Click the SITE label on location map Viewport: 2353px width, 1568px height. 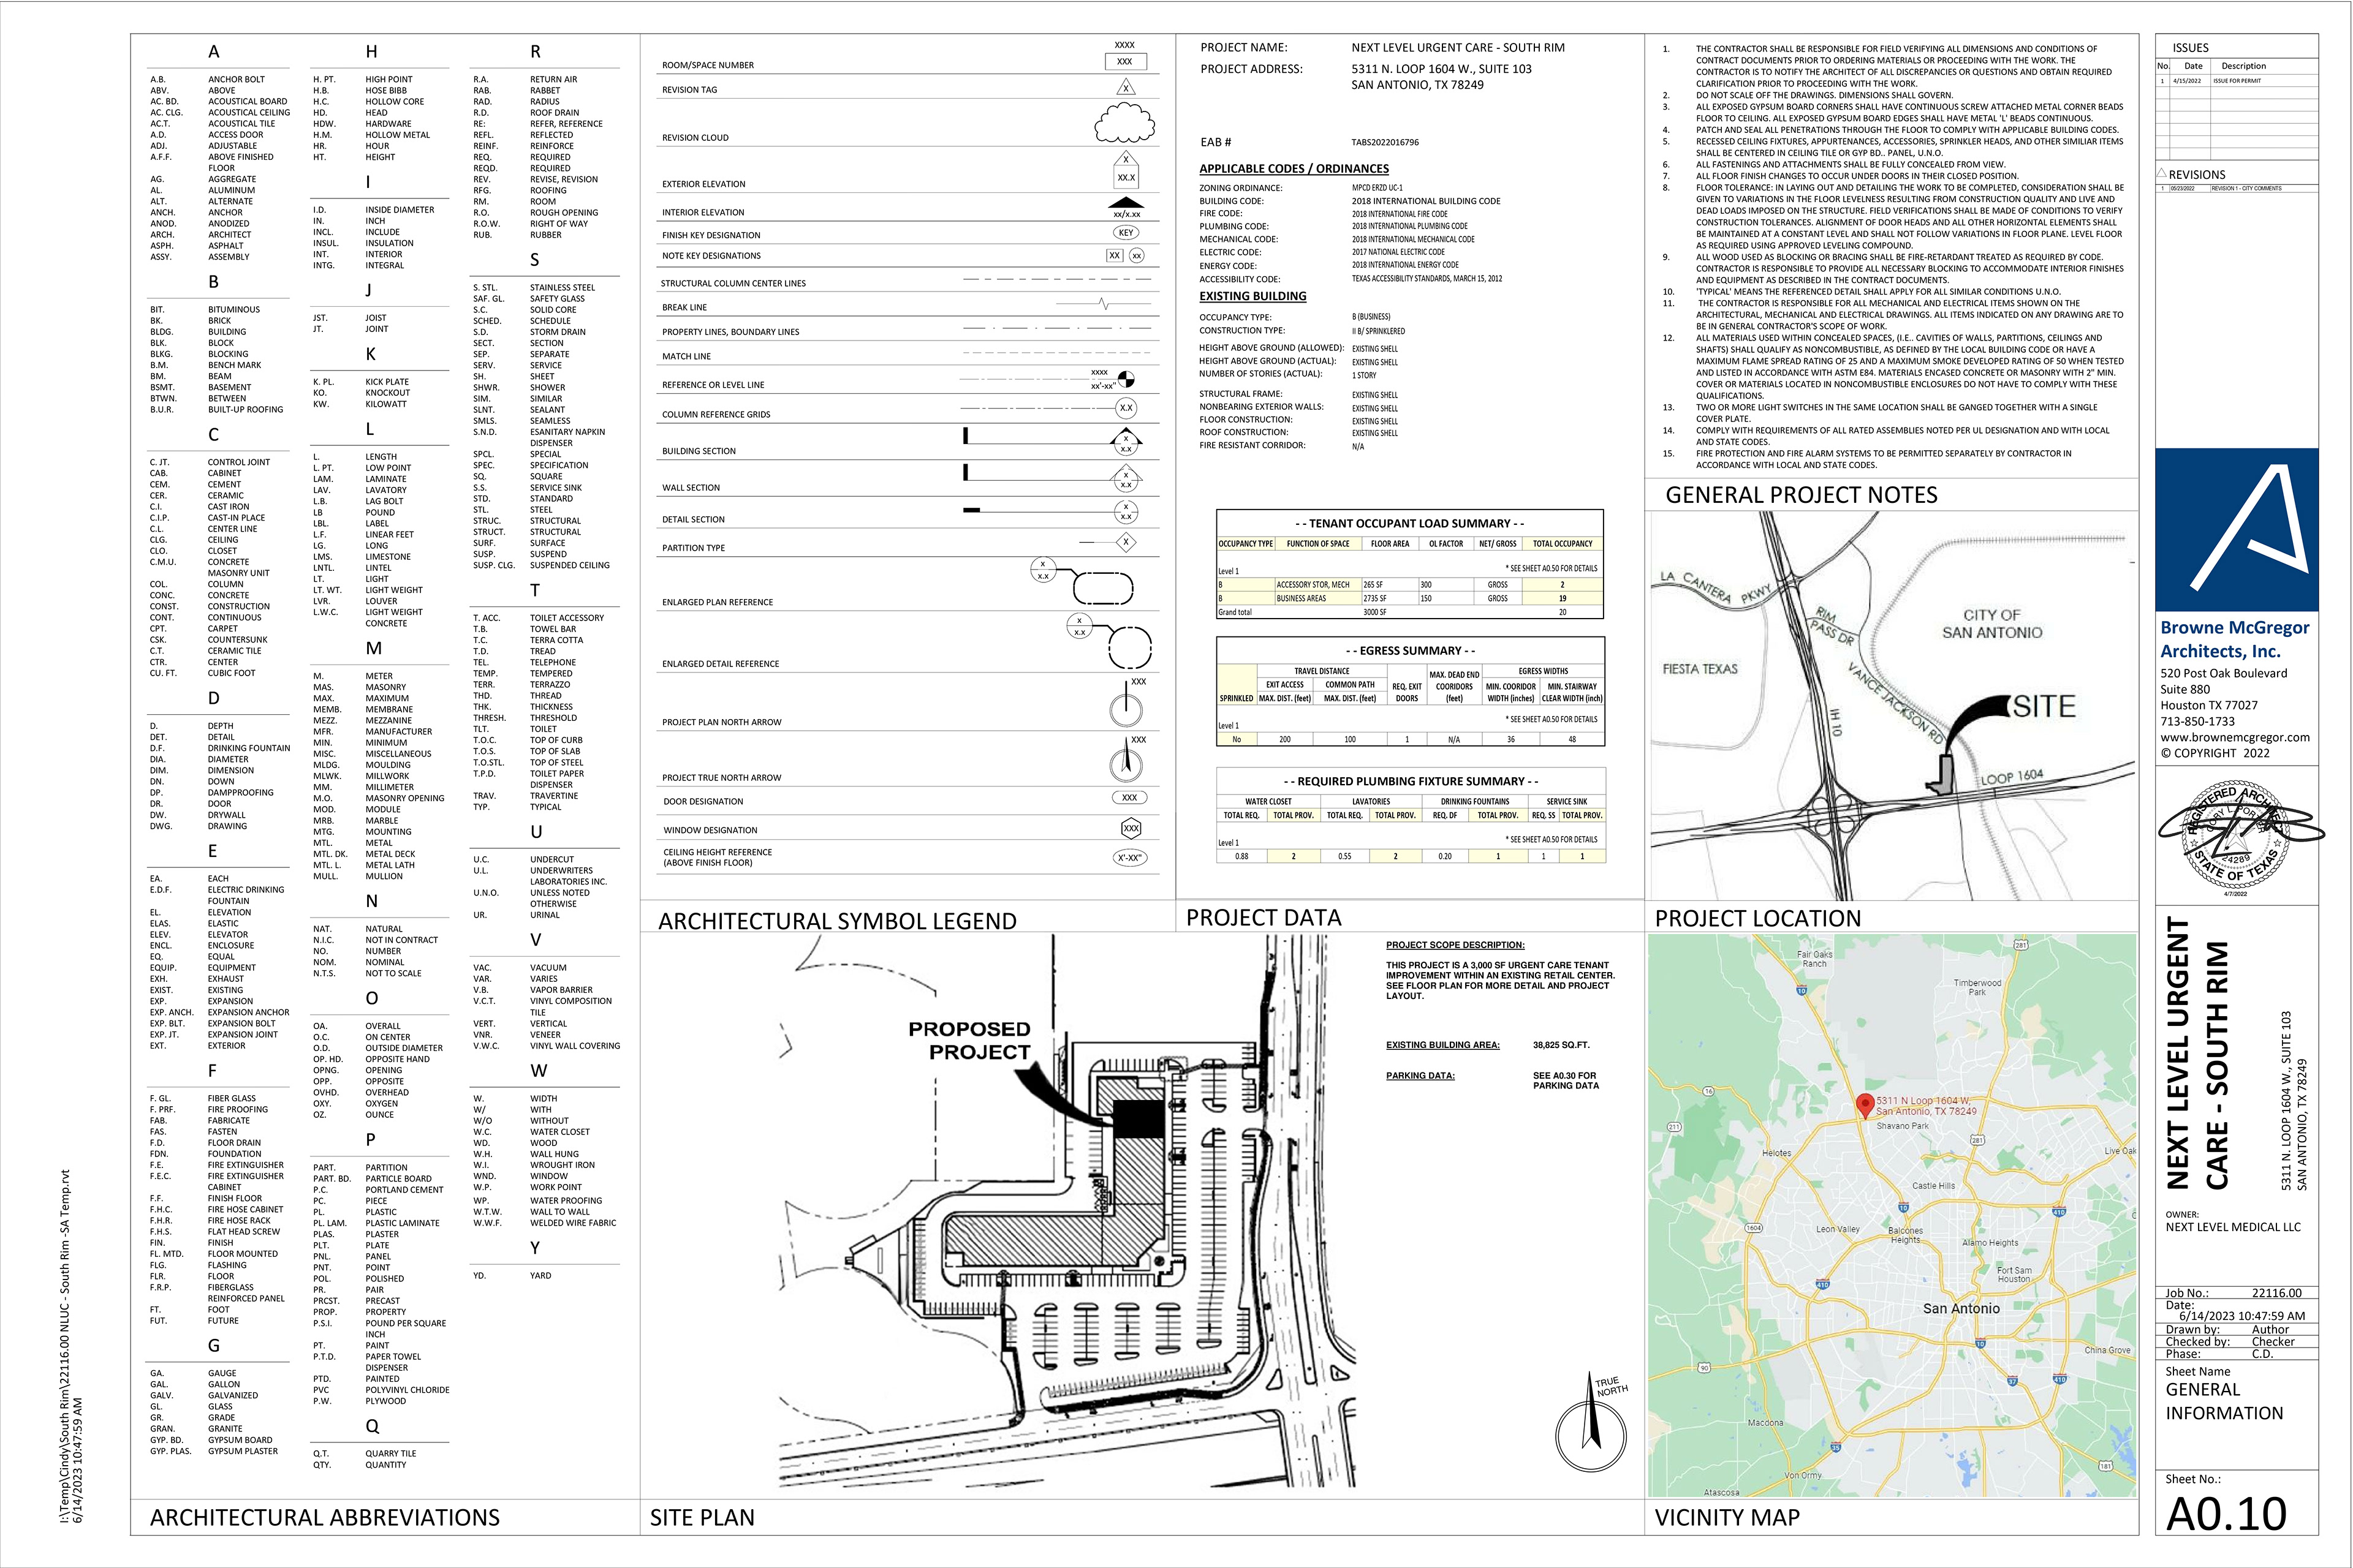(x=2044, y=707)
